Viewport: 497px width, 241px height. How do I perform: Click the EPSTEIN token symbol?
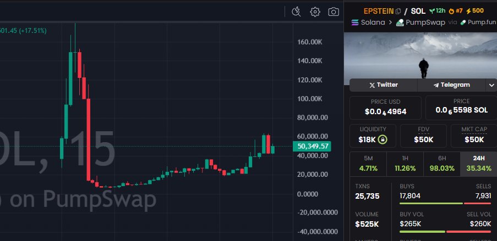379,11
